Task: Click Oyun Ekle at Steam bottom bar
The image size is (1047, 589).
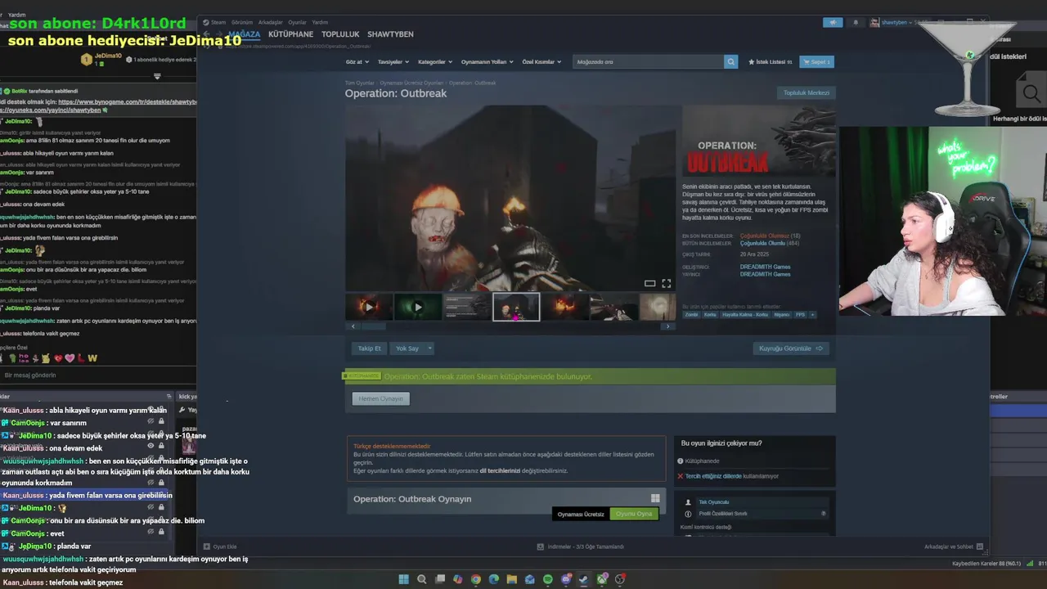Action: pos(220,546)
